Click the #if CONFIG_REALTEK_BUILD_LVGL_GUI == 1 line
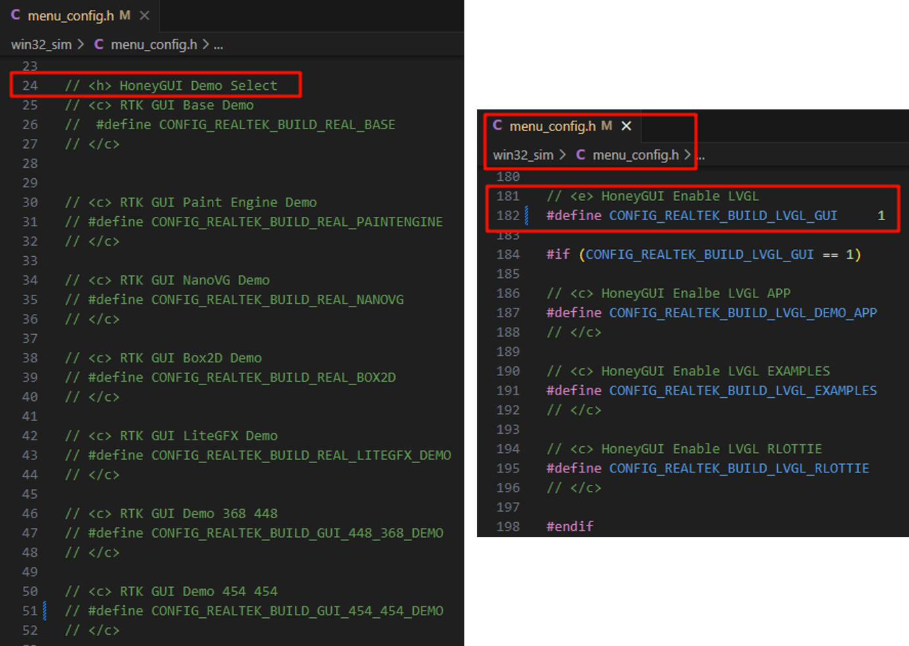The width and height of the screenshot is (909, 646). click(x=704, y=254)
